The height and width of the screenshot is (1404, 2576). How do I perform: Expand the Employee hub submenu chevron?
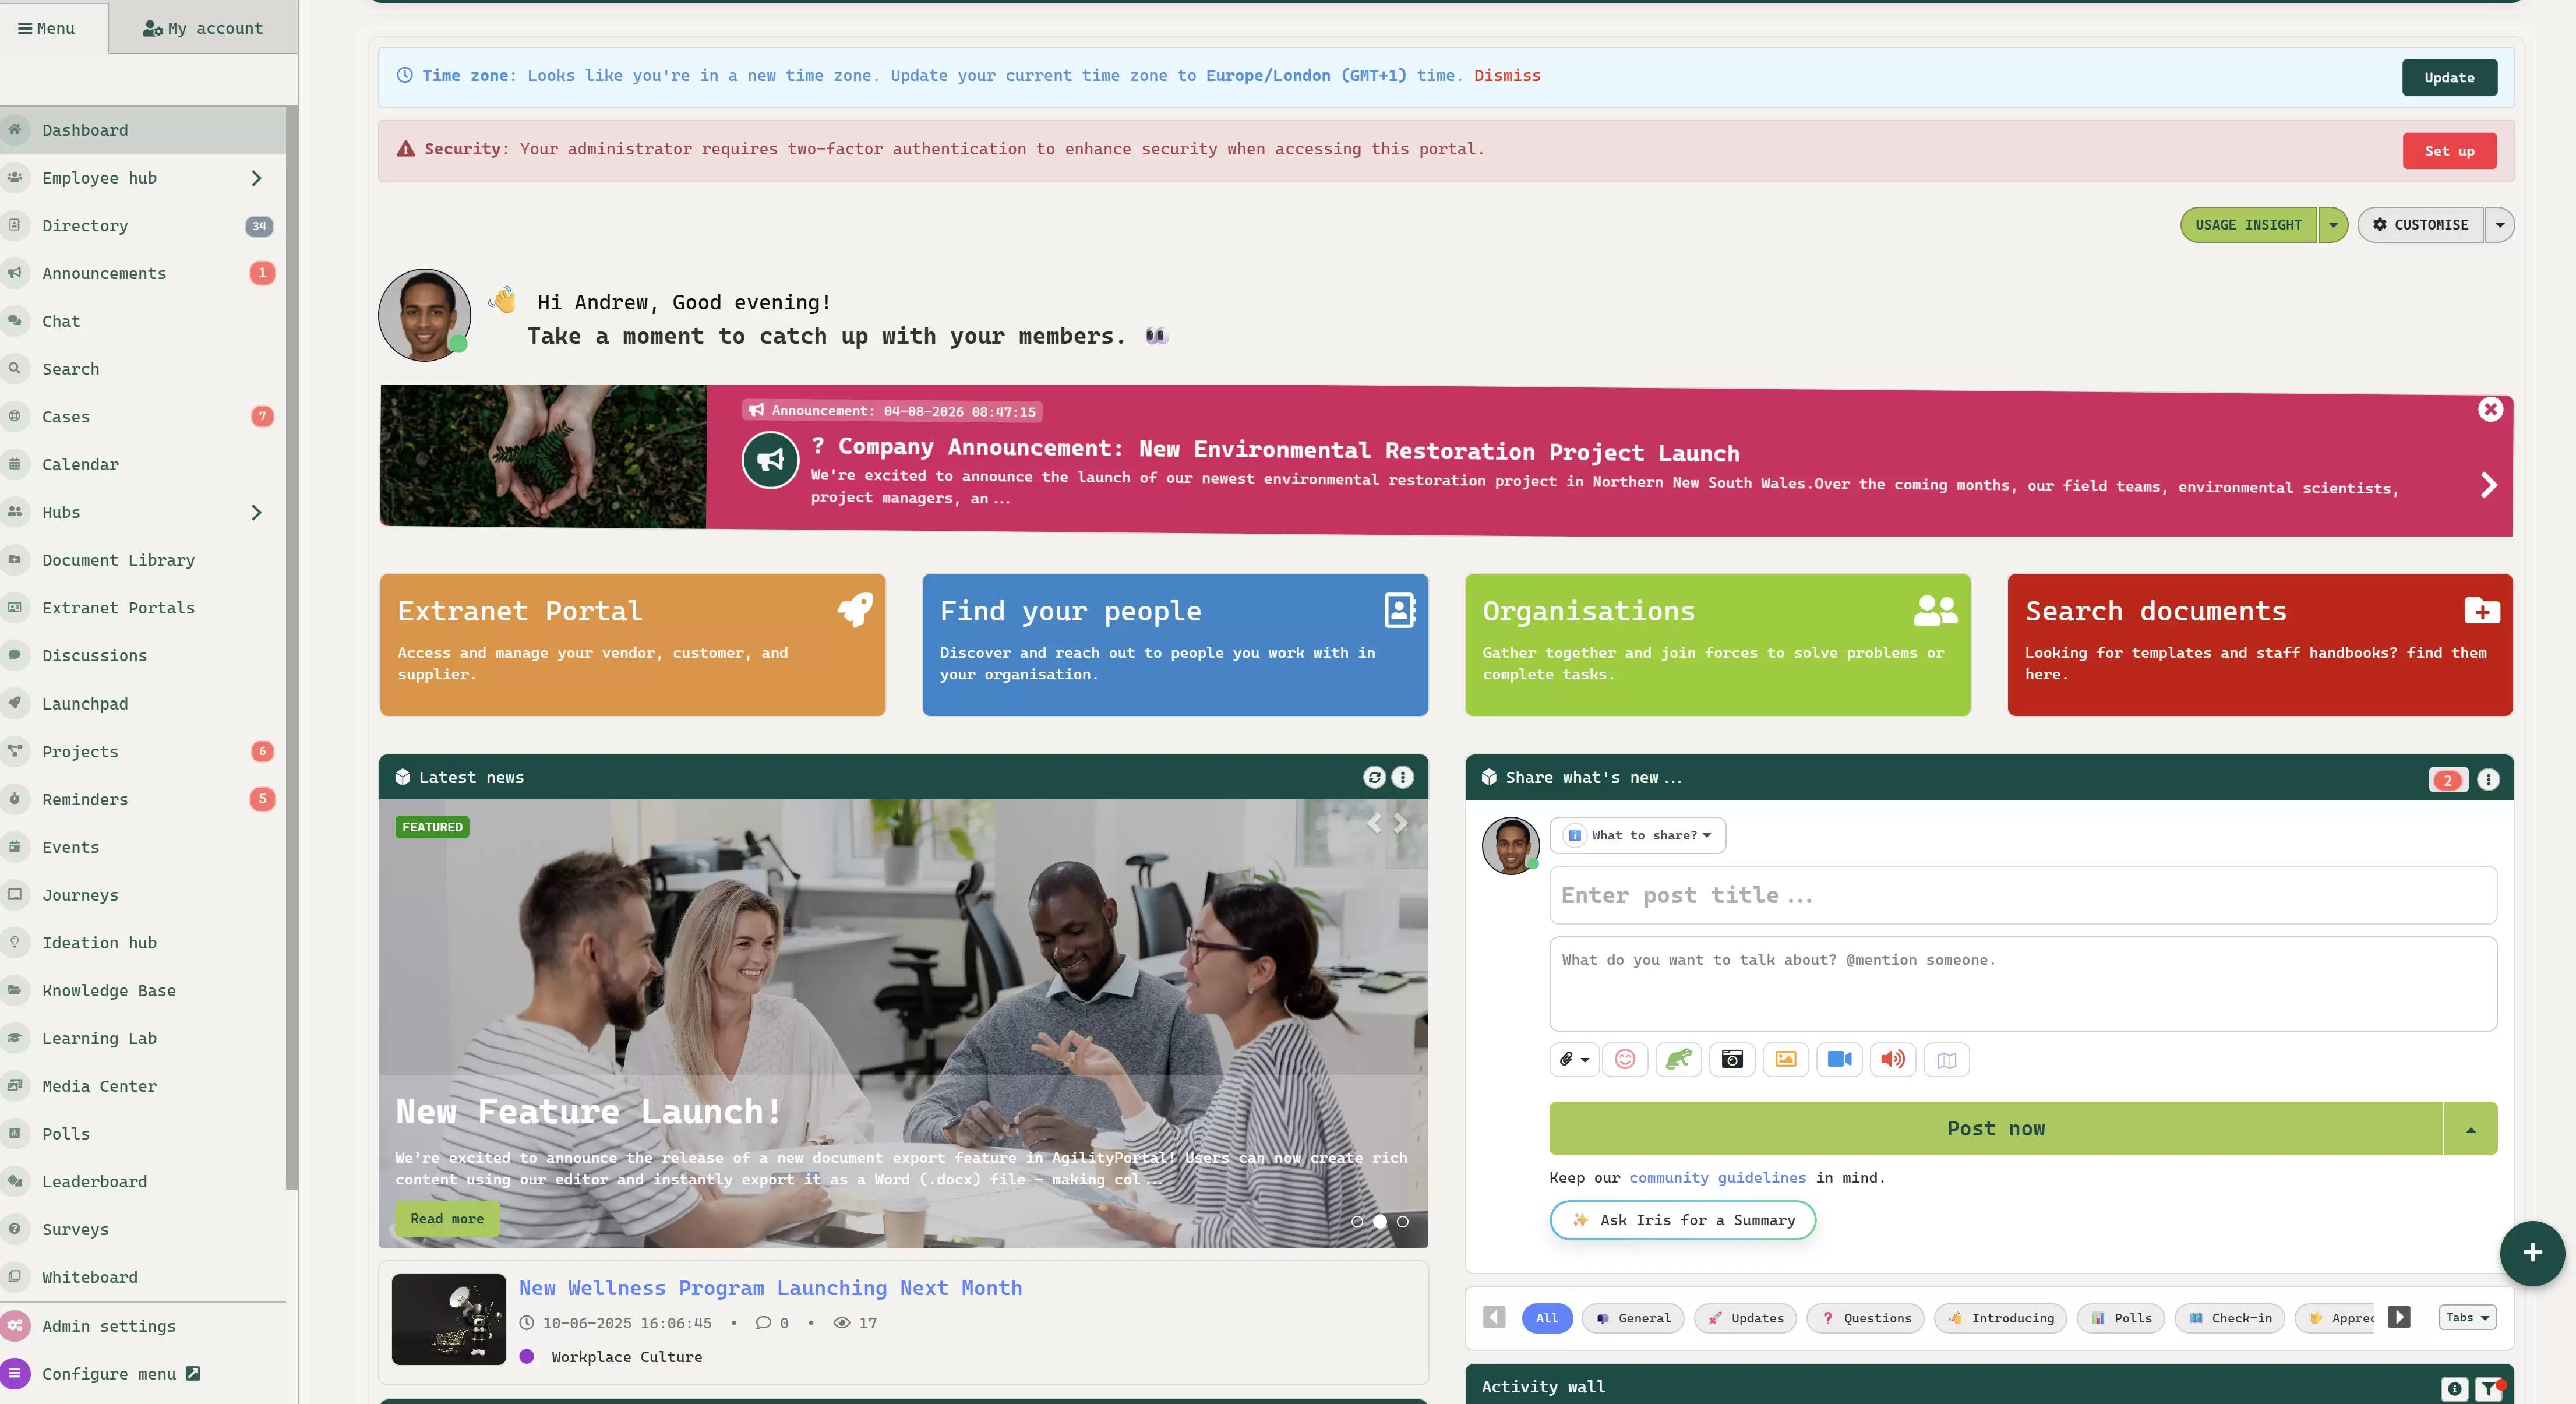click(x=256, y=178)
